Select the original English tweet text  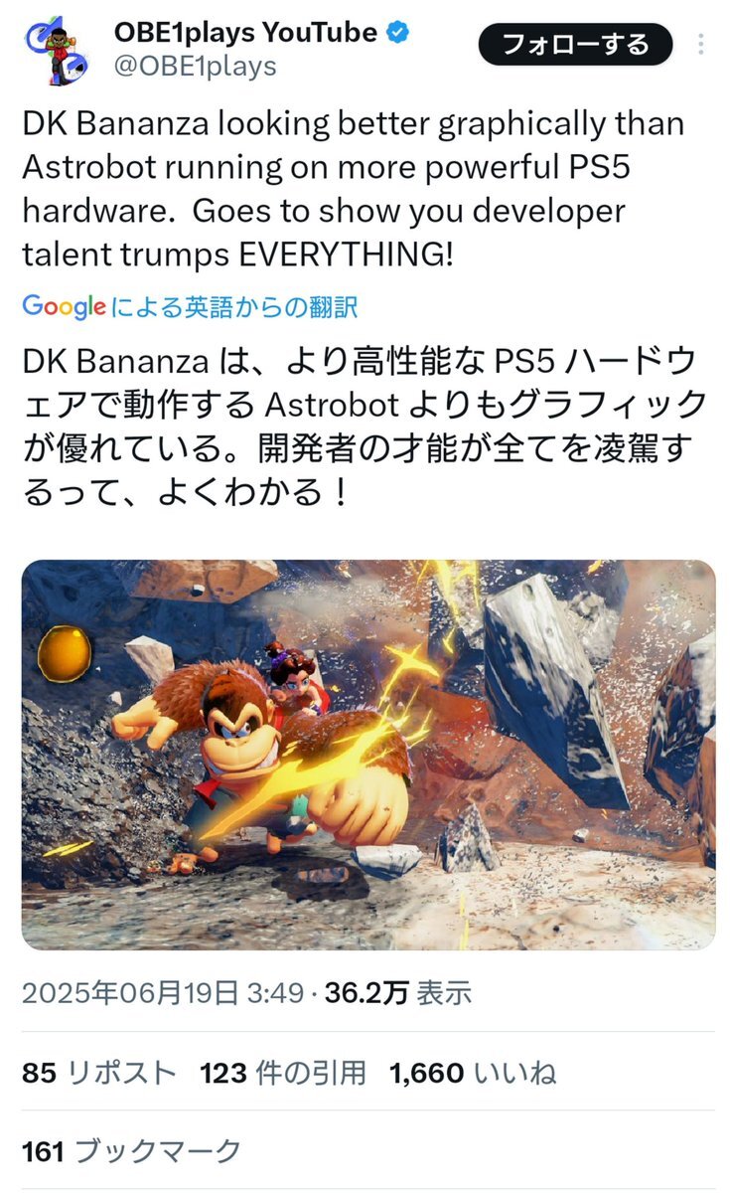(354, 190)
